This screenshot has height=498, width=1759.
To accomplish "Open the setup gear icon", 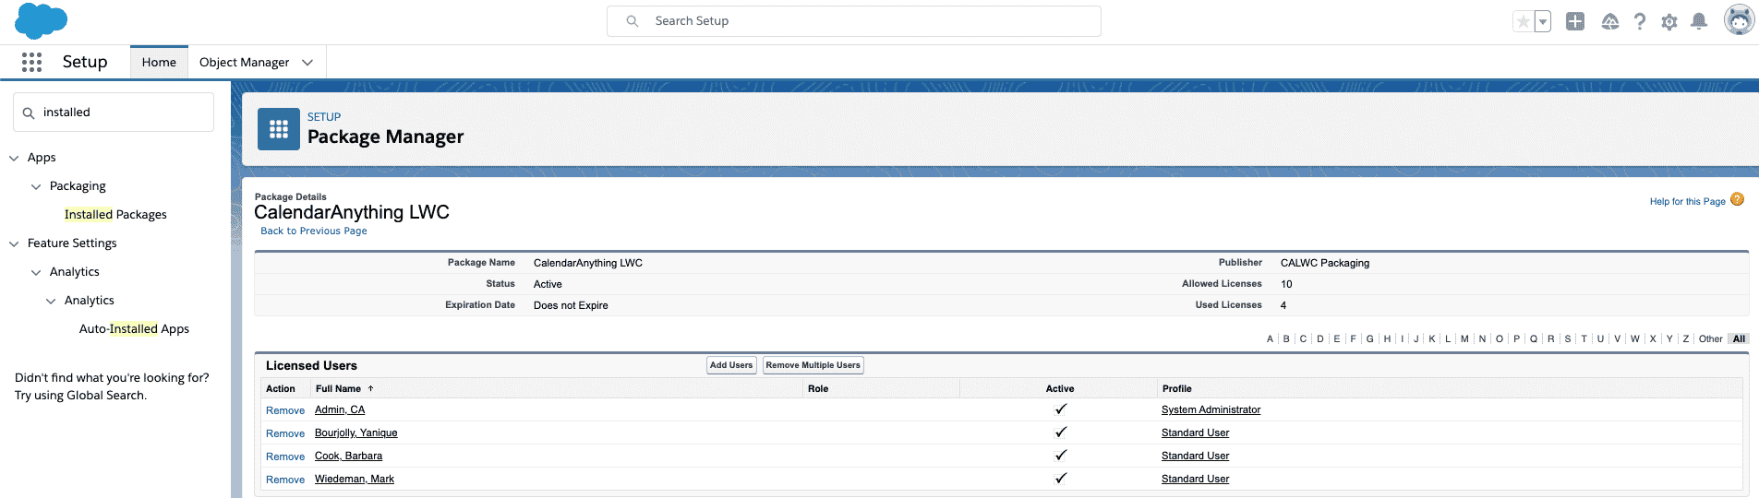I will (x=1669, y=21).
